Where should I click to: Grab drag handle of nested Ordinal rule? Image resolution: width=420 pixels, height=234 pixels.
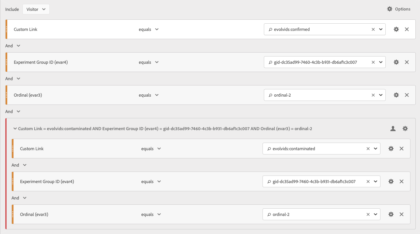click(x=13, y=214)
